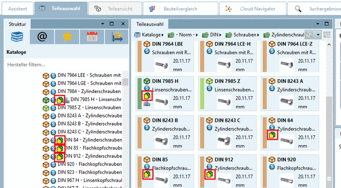Click the copy icon on DIN 84 tile

272,135
